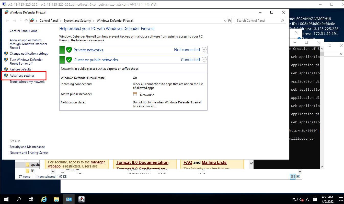Screen dimensions: 344x204
Task: Click the 'Guest or public networks' heading text
Action: click(96, 60)
